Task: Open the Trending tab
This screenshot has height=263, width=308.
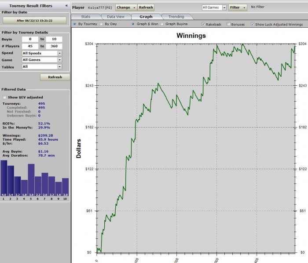Action: 176,17
